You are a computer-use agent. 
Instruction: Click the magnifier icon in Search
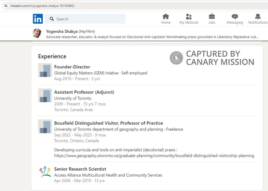[x=52, y=19]
